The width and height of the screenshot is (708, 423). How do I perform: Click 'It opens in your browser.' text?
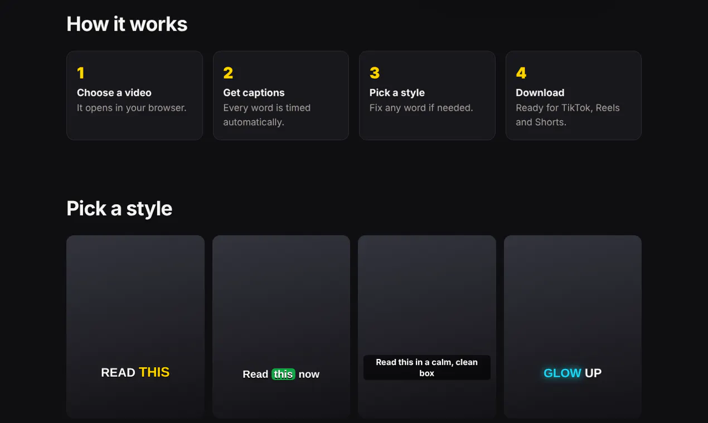pos(132,108)
